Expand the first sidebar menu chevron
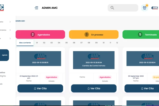 (10, 22)
